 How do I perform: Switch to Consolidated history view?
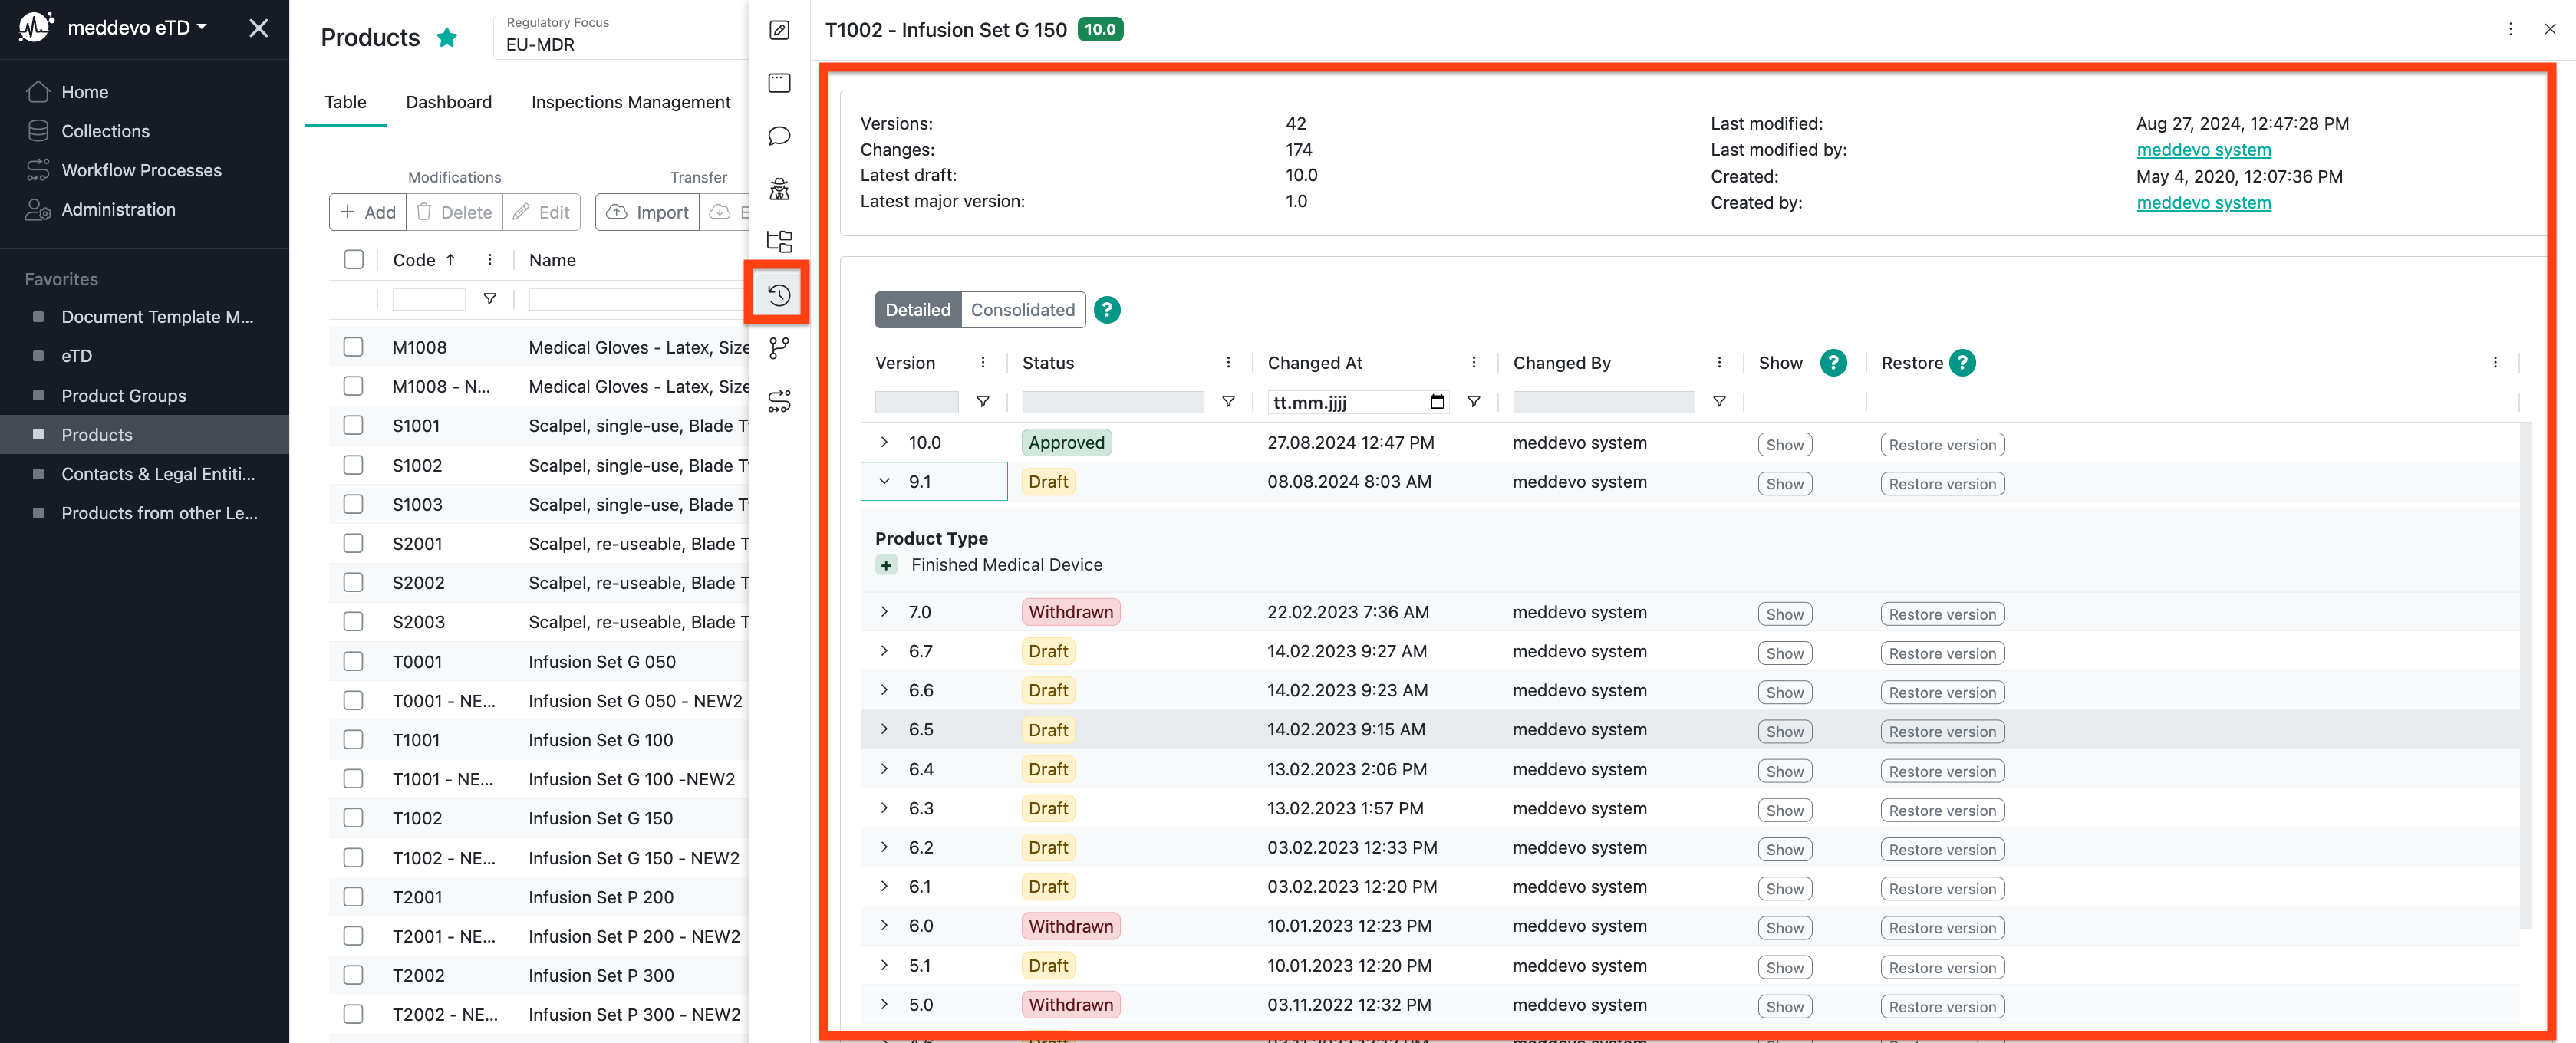pyautogui.click(x=1023, y=310)
